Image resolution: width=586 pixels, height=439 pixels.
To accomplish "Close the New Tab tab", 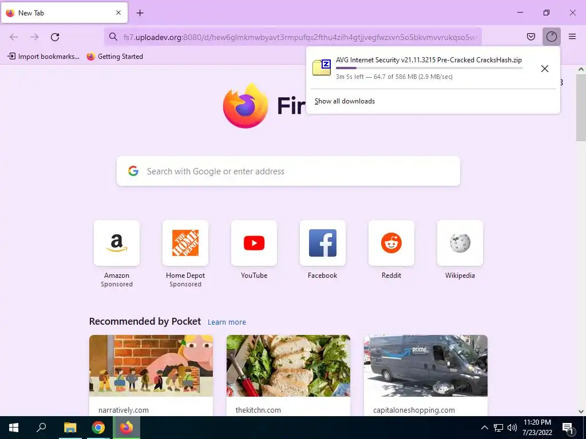I will [118, 13].
